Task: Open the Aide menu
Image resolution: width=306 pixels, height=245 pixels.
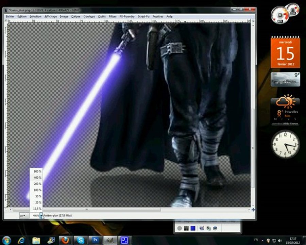Action: click(x=169, y=16)
